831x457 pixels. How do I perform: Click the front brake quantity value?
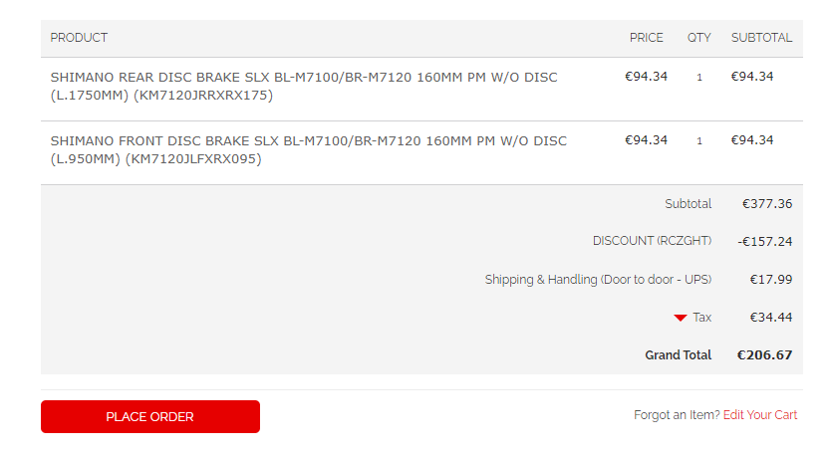(x=698, y=140)
